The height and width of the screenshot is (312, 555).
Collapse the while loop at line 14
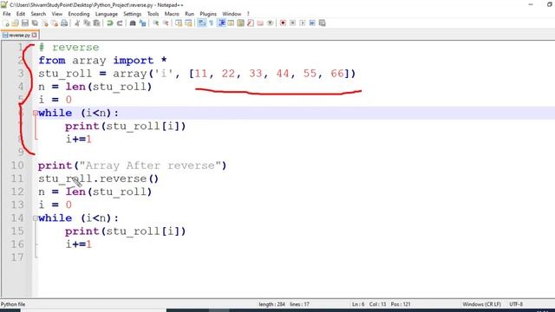pyautogui.click(x=35, y=218)
